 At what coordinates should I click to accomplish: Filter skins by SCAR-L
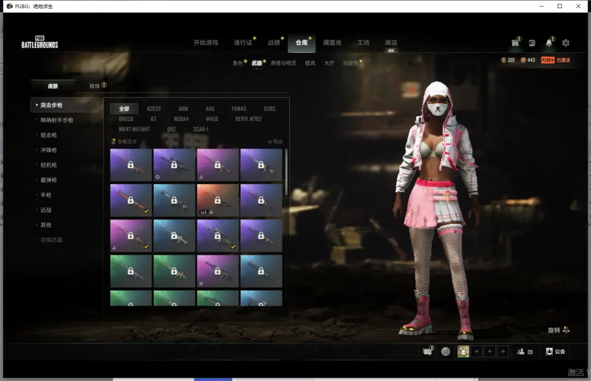201,129
